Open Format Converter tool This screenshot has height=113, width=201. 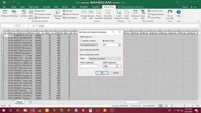click(x=43, y=14)
